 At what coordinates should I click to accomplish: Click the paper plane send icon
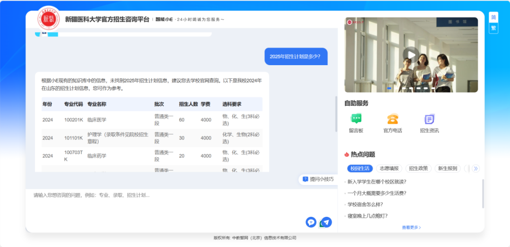coord(326,222)
